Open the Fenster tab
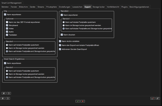Screen dimensions: 162x106 (14, 7)
